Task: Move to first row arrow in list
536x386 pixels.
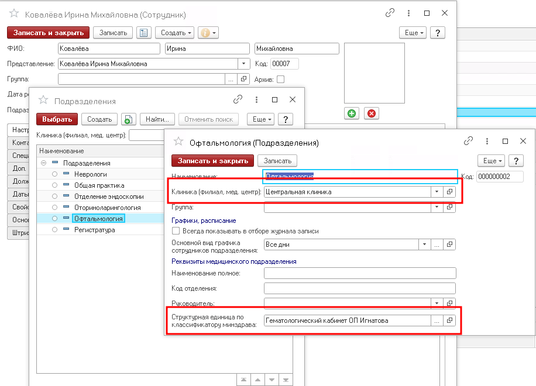Action: tap(243, 380)
